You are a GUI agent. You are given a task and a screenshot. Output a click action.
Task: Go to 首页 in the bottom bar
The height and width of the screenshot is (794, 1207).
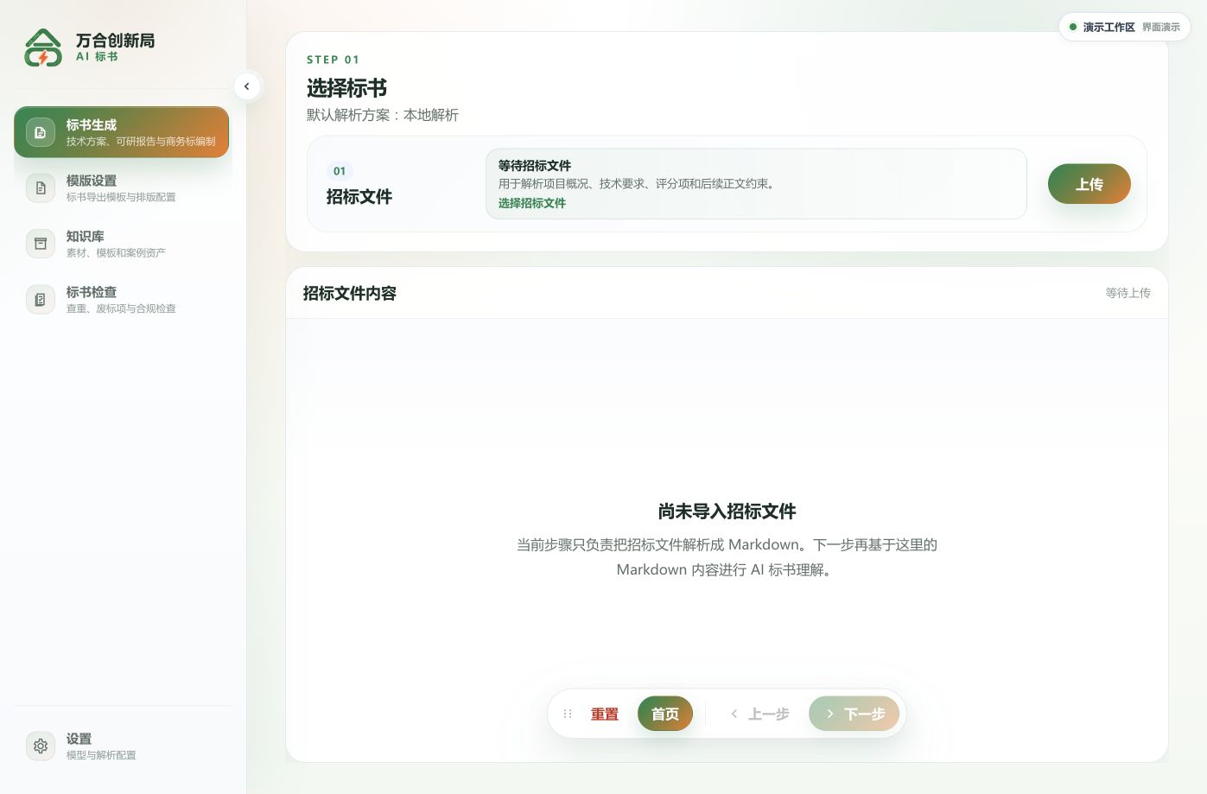[x=665, y=714]
